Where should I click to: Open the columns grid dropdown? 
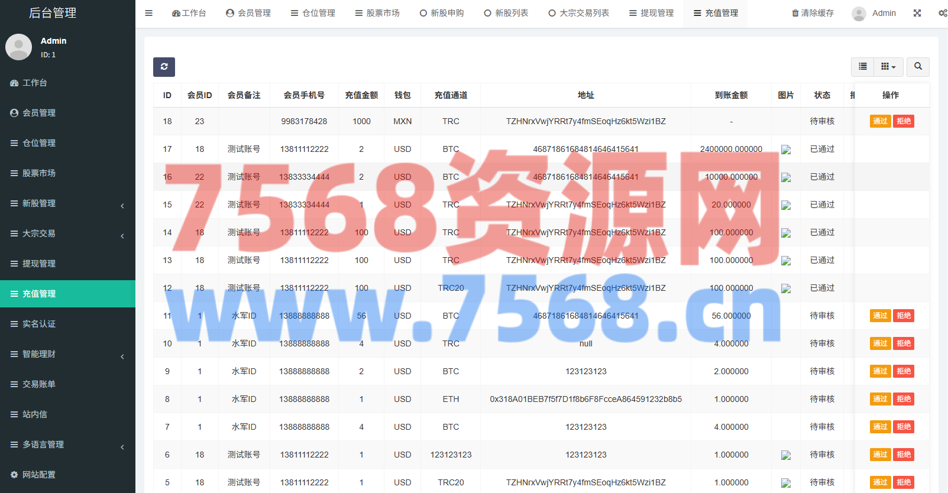point(888,67)
